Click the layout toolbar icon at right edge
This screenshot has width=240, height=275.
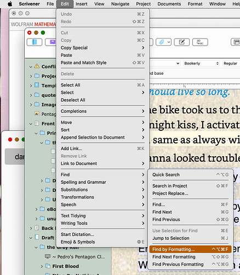(x=236, y=42)
